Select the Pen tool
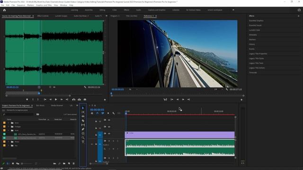 point(83,129)
